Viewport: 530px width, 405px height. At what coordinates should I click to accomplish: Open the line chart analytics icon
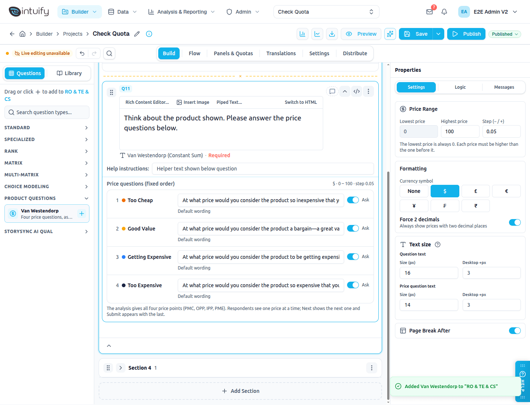(x=317, y=34)
